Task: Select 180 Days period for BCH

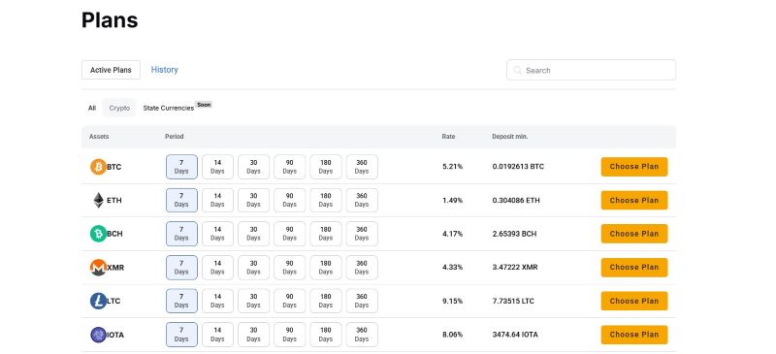Action: tap(326, 234)
